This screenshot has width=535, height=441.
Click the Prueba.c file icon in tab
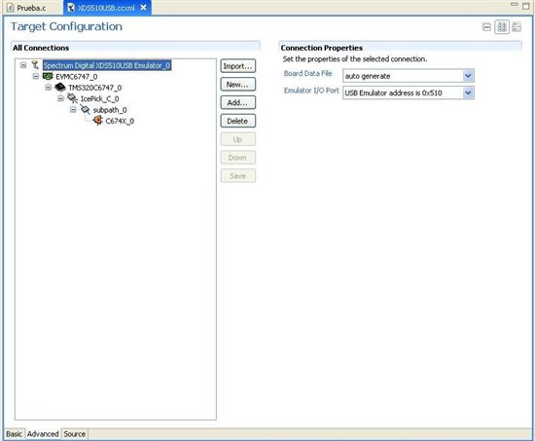click(x=11, y=8)
